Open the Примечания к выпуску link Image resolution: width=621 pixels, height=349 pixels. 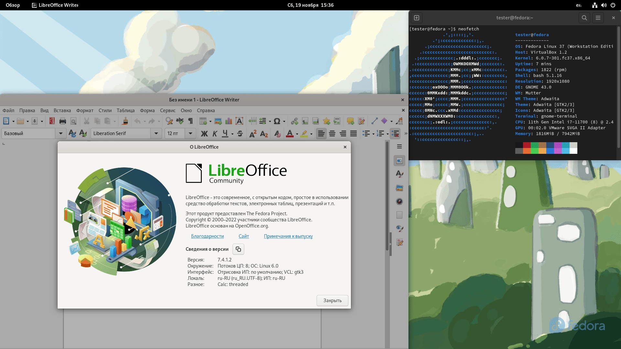(288, 236)
